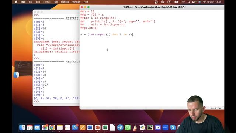
Task: Open Photos app in the dock
Action: pos(45,127)
